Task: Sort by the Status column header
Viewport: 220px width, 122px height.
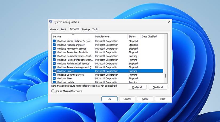Action: pos(134,36)
